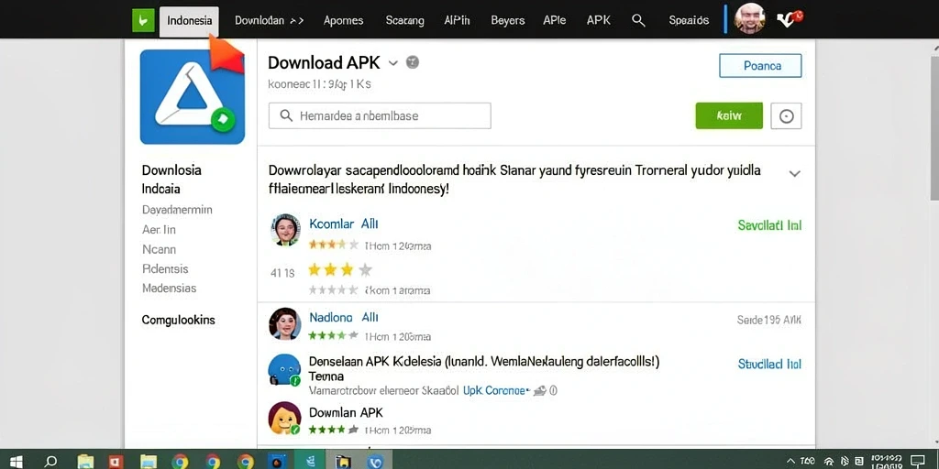Click the taskbar search icon

(51, 462)
